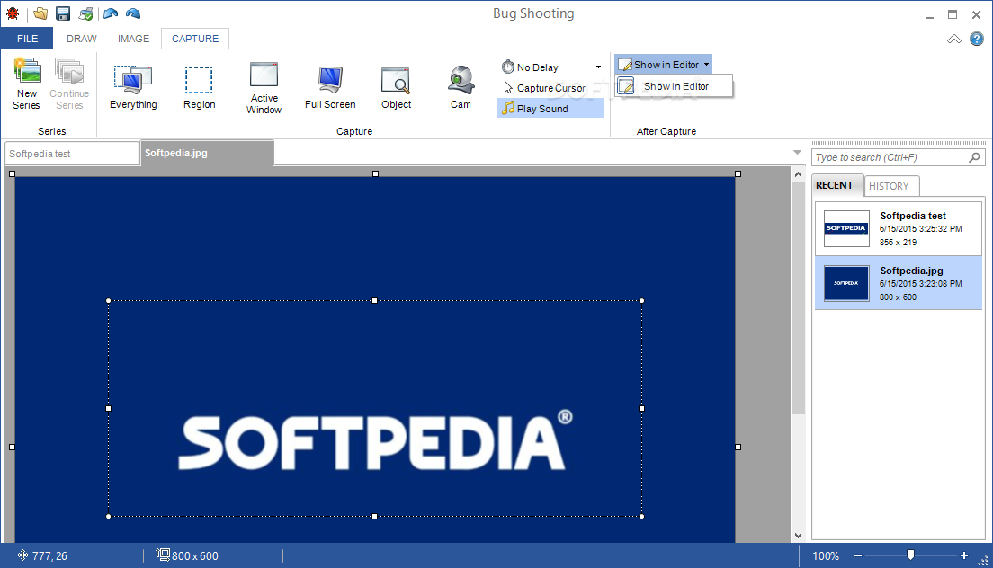This screenshot has height=568, width=993.
Task: Click the SOFTPEDIA logo on the canvas
Action: (x=375, y=440)
